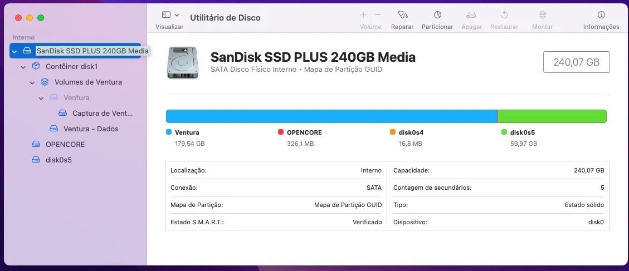Viewport: 629px width, 271px height.
Task: Click the Interno sidebar section header
Action: 23,37
